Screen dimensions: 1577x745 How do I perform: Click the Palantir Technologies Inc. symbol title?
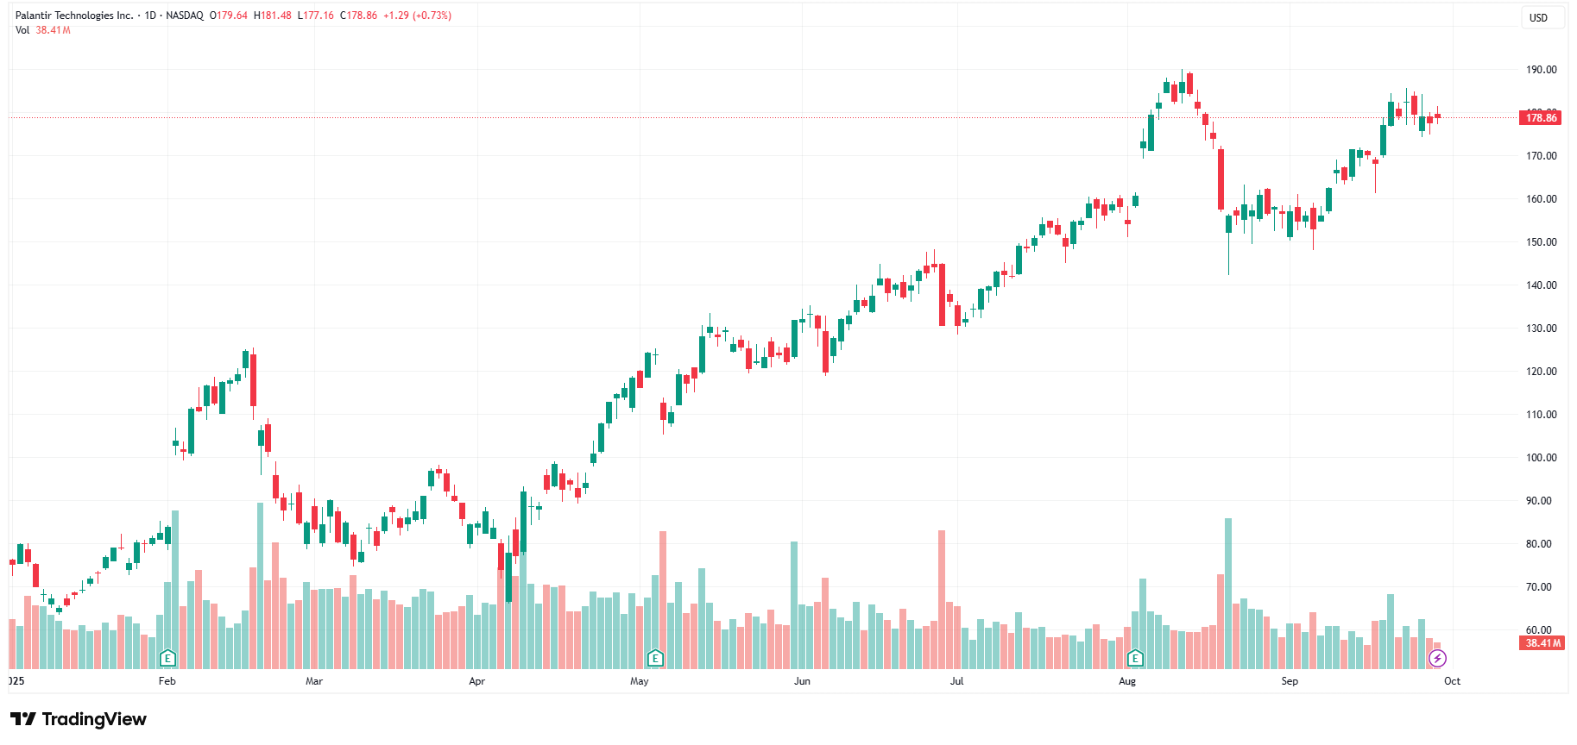click(74, 16)
